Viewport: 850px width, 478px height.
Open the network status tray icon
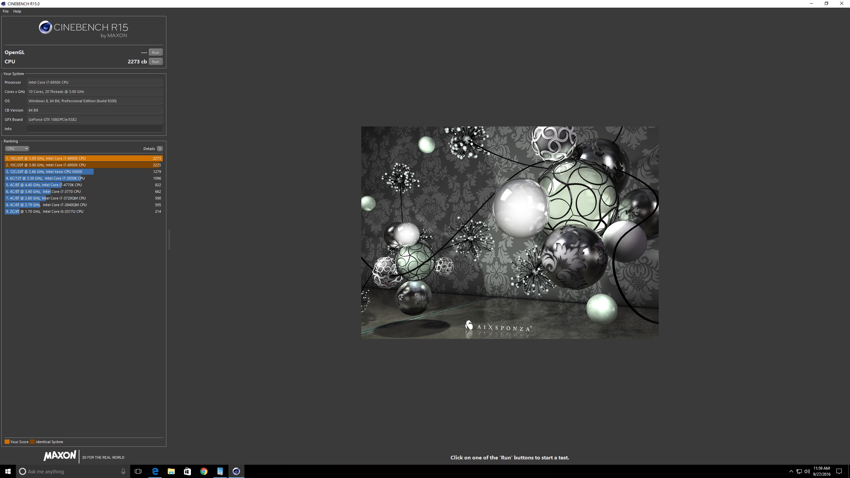coord(799,471)
